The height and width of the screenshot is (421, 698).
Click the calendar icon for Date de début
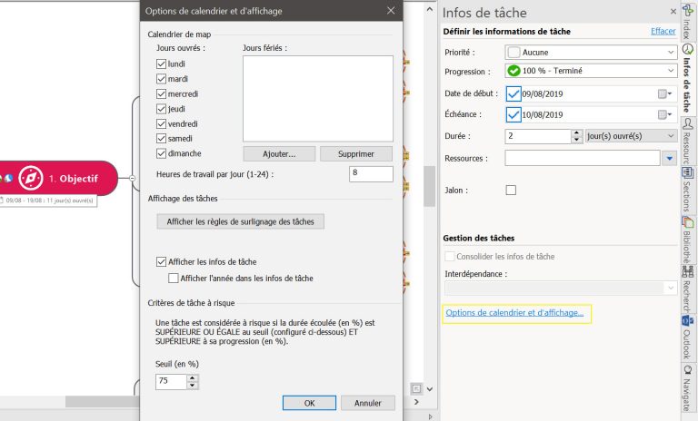tap(663, 93)
